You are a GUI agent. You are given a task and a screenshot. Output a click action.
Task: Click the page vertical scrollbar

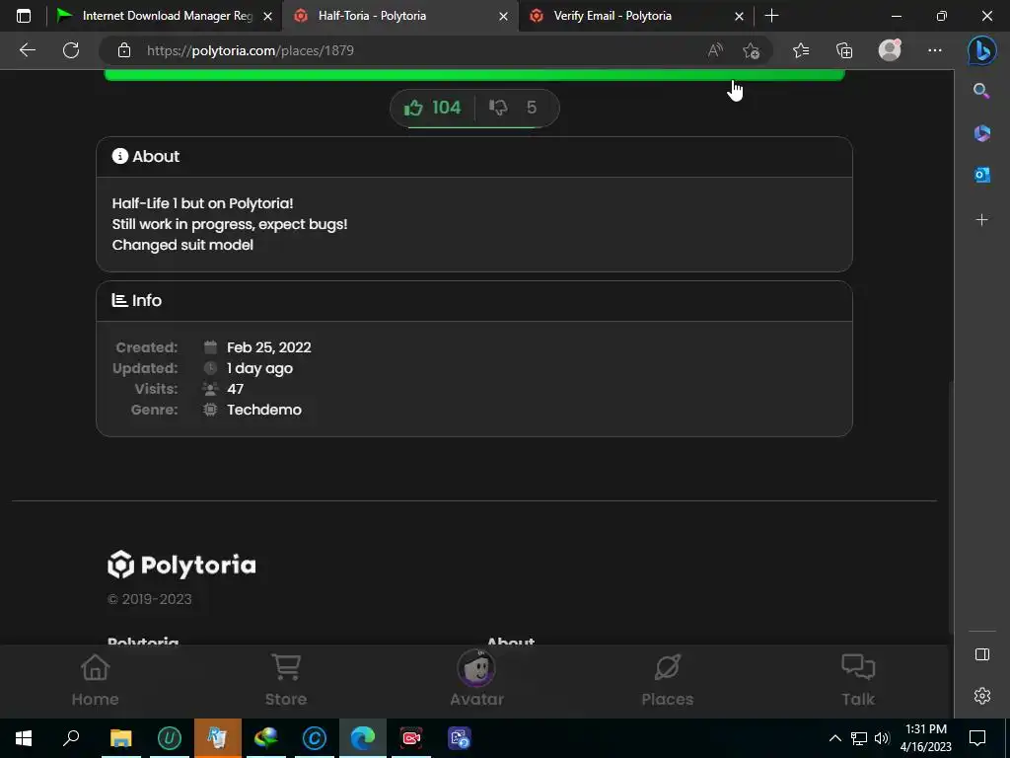(x=950, y=506)
